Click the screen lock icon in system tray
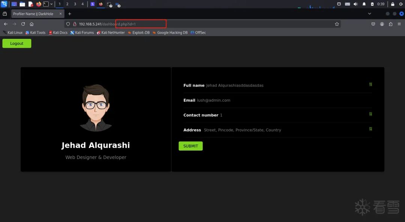Image resolution: width=405 pixels, height=222 pixels. coord(393,4)
